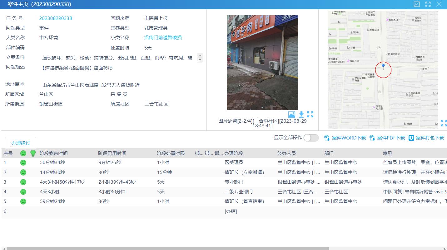Click the 立案条件 text field

coord(120,58)
